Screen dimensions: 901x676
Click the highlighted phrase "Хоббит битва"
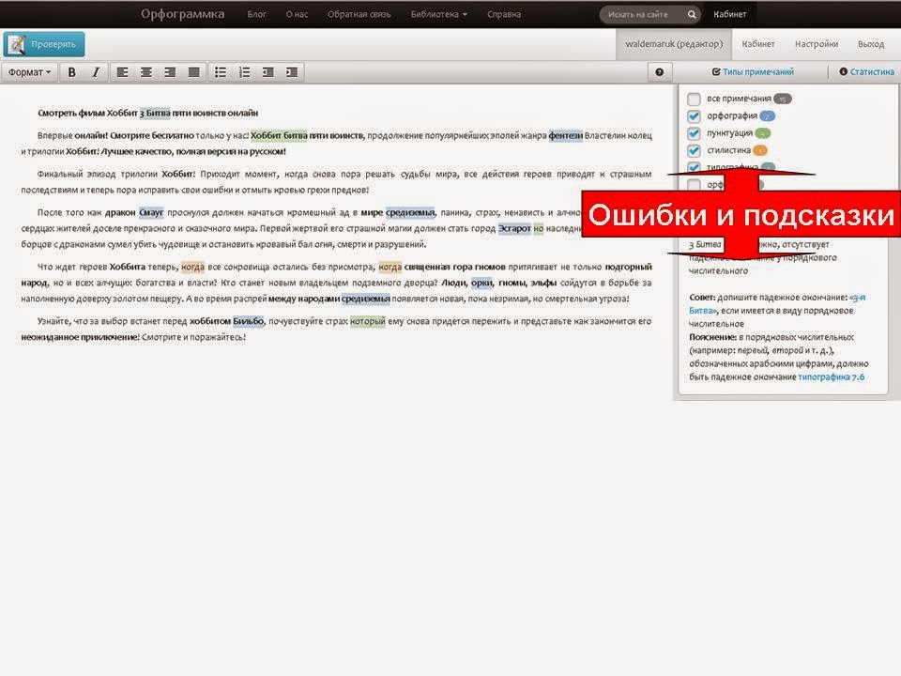pyautogui.click(x=279, y=135)
